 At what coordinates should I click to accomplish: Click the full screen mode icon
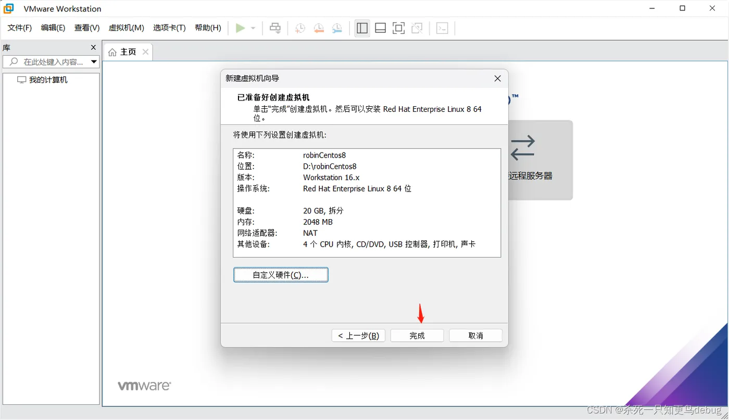[398, 28]
